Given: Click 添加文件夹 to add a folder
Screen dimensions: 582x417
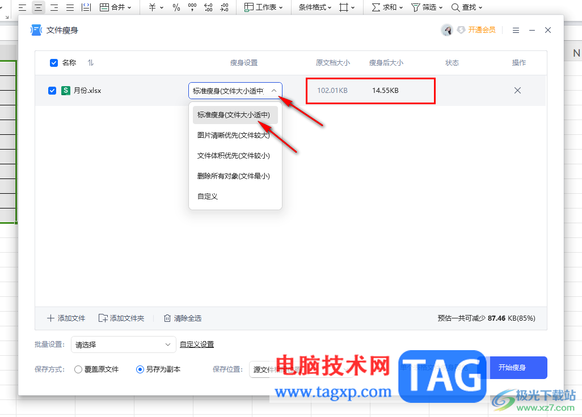Looking at the screenshot, I should pos(121,318).
